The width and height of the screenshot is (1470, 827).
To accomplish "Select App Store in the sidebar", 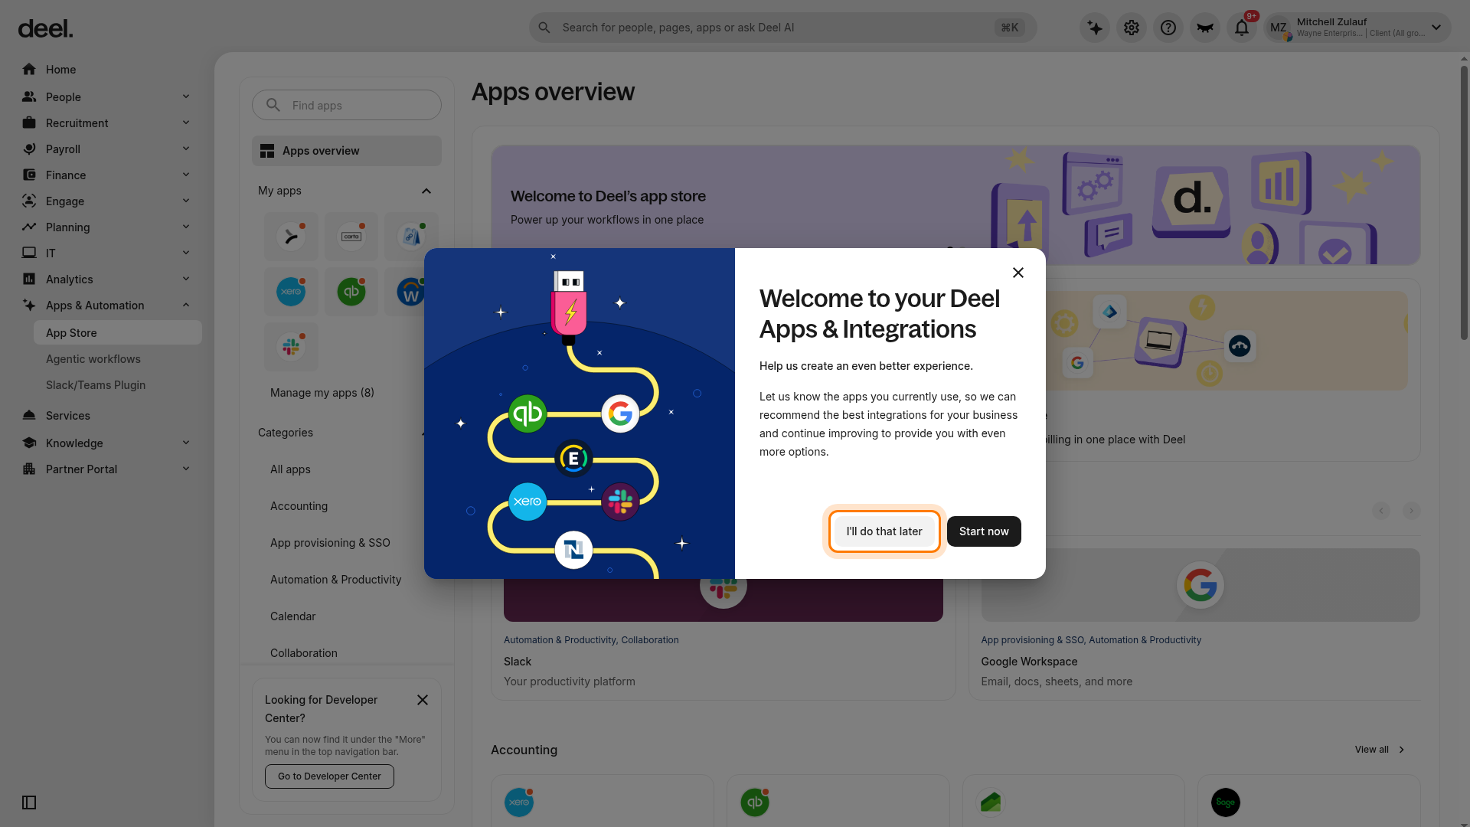I will pyautogui.click(x=118, y=333).
